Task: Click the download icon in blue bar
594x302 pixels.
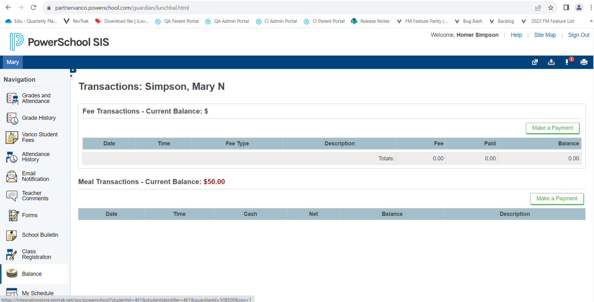Action: [551, 62]
